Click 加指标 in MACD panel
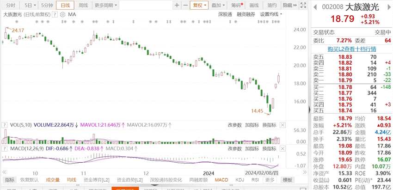This screenshot has width=393, height=190. [252, 149]
